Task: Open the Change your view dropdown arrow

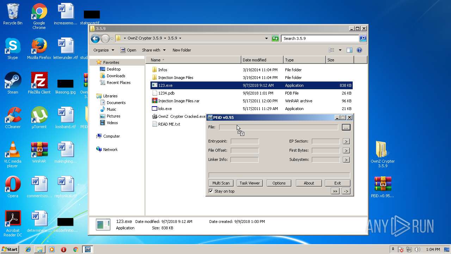Action: point(340,50)
